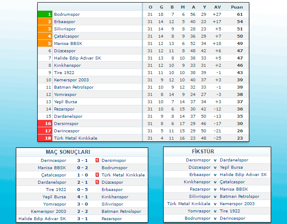Click the red rank 16 relegation badge

coord(45,123)
